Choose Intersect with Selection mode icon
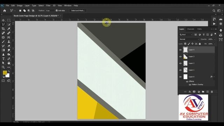Viewport: 224px width, 126px height. 33,10
